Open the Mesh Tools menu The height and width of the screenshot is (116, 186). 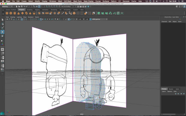pyautogui.click(x=77, y=1)
